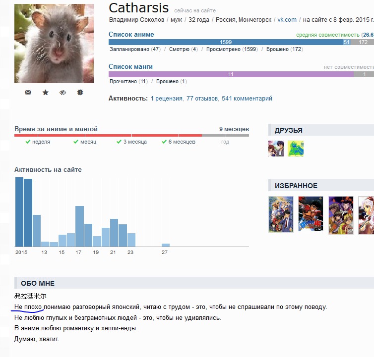This screenshot has width=374, height=357.
Task: Open the green-yellow friend avatar
Action: click(296, 149)
